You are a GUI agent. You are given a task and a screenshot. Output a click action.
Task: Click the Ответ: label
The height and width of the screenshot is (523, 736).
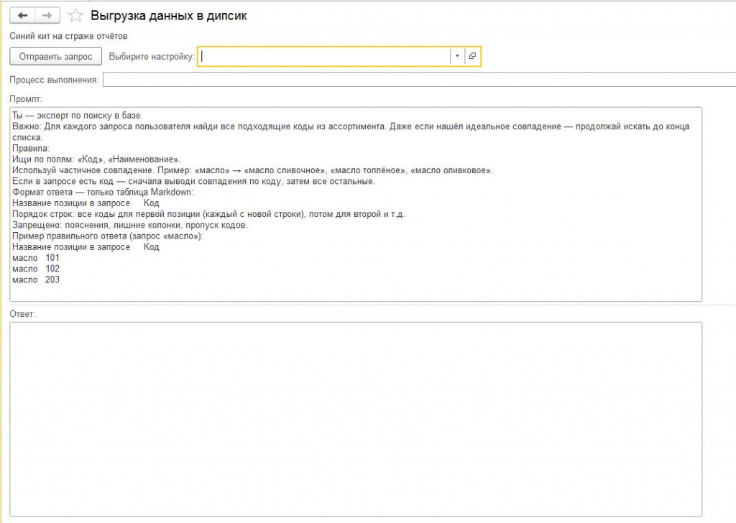pos(22,314)
